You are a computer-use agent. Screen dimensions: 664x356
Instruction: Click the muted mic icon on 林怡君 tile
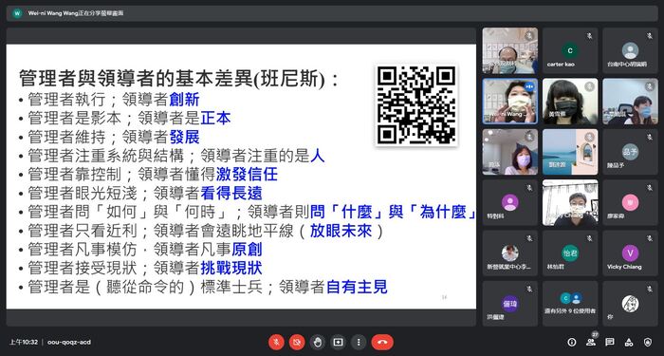[589, 238]
